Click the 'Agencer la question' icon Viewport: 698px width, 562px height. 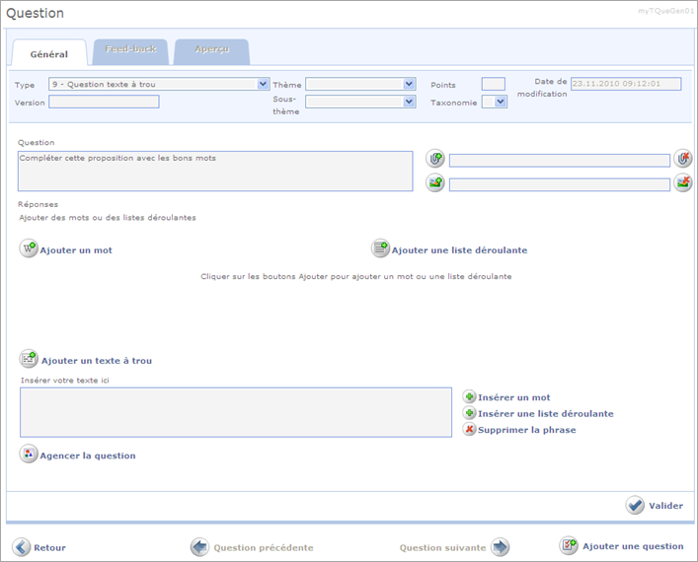click(29, 455)
